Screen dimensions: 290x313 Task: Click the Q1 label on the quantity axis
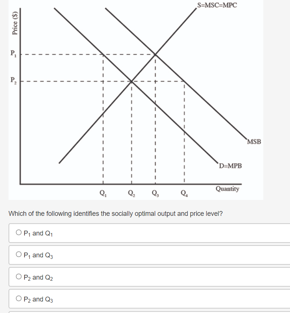click(x=103, y=192)
